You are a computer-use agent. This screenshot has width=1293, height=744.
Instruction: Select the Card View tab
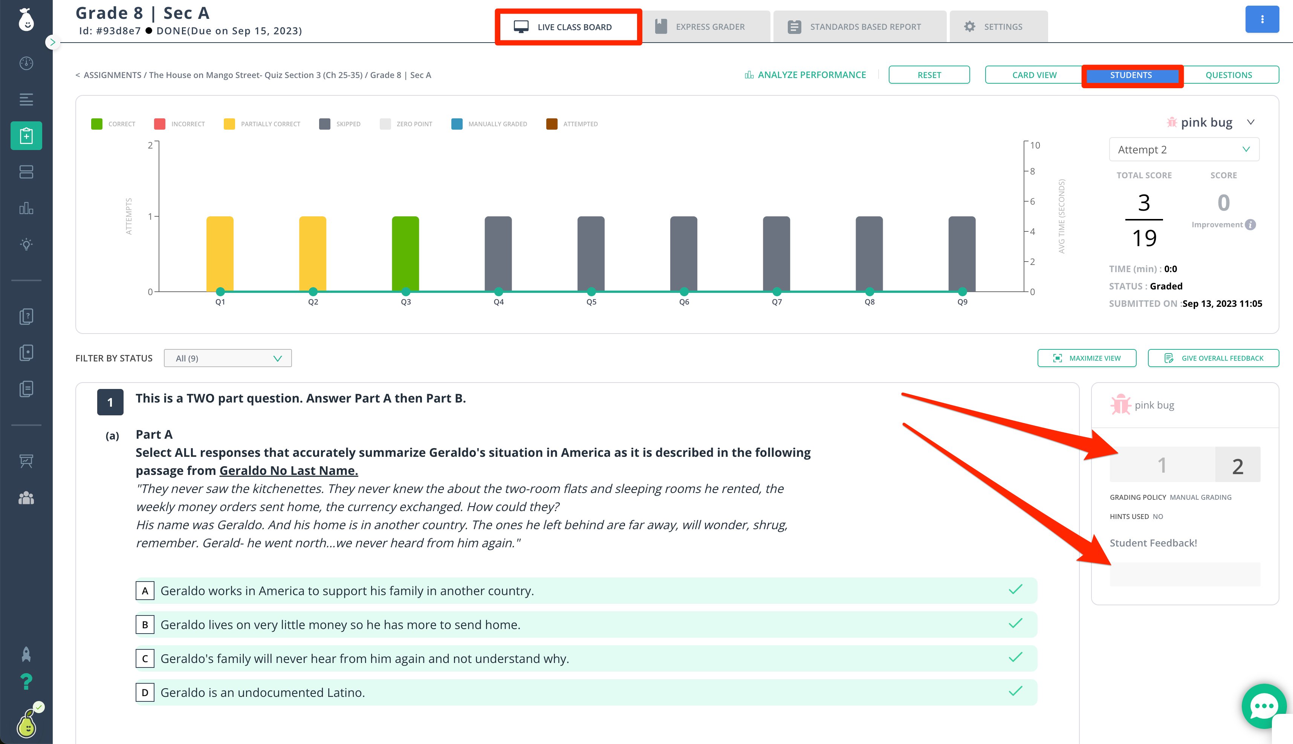click(x=1034, y=75)
